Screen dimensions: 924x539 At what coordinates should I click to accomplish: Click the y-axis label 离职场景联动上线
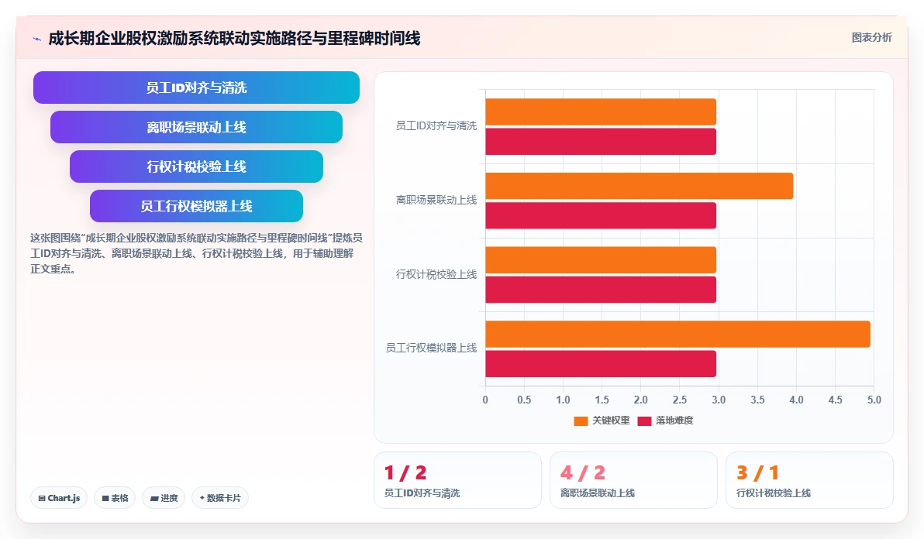point(436,200)
